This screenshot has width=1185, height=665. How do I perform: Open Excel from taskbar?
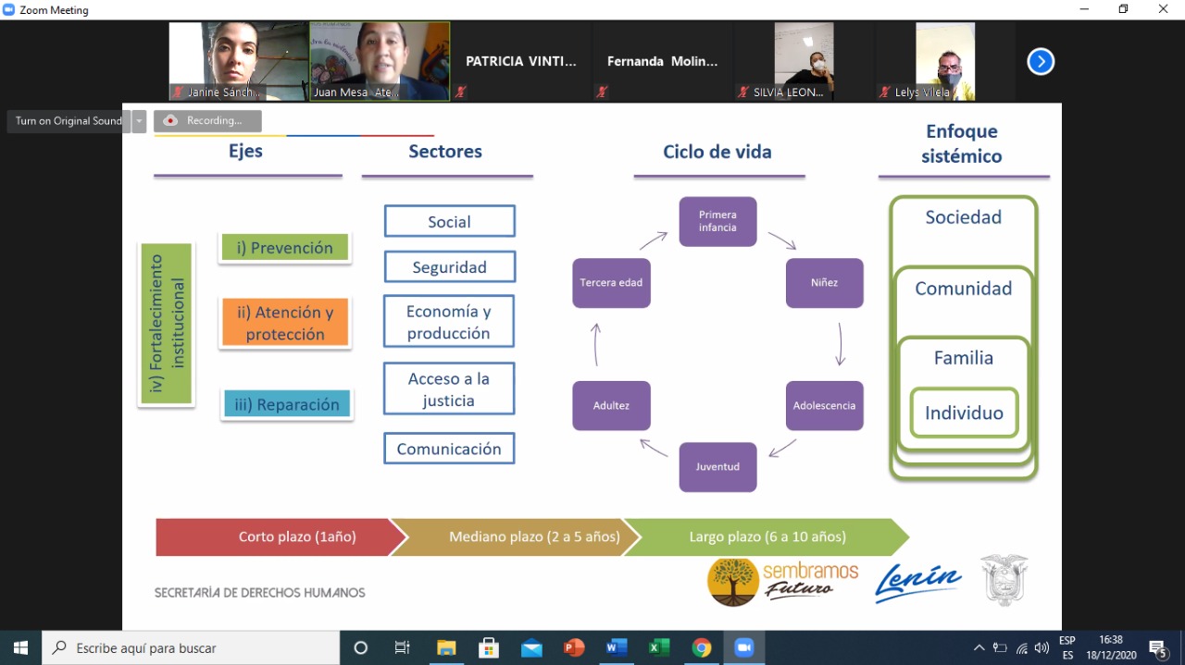(659, 647)
